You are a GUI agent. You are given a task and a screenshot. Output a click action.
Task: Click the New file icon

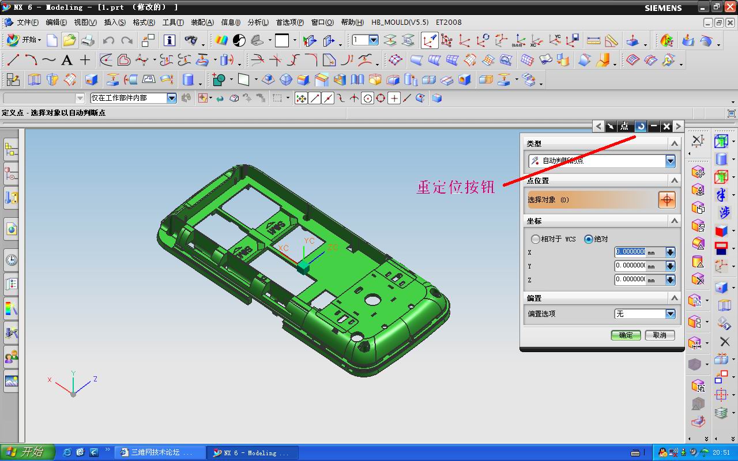52,40
